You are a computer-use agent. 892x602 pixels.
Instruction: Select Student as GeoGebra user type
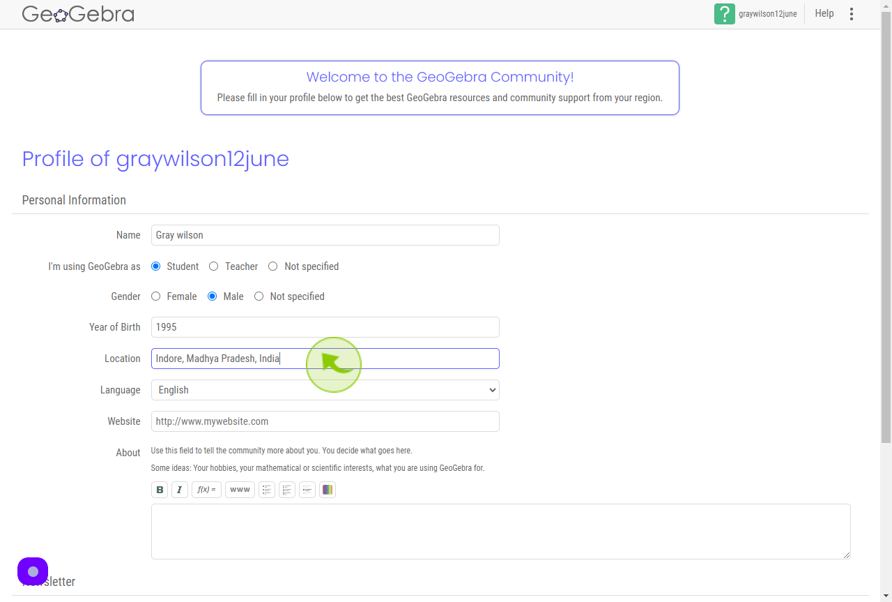pos(156,266)
